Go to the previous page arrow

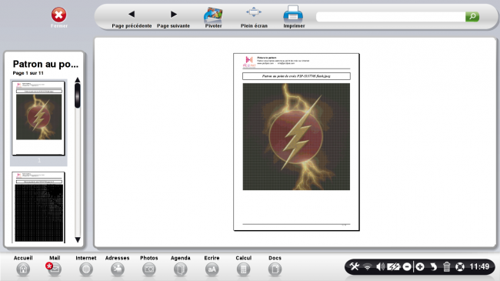[132, 15]
